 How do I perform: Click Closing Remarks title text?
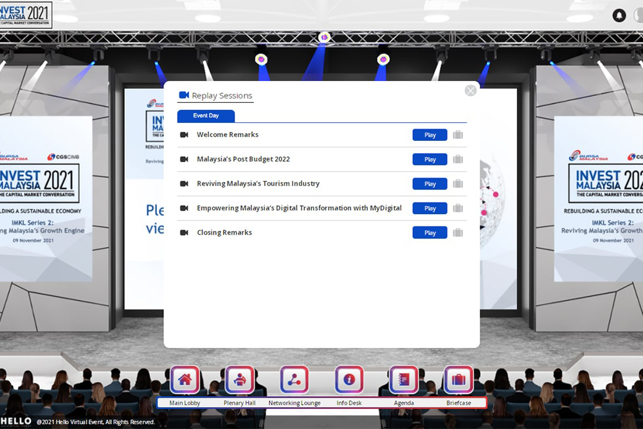click(x=224, y=233)
